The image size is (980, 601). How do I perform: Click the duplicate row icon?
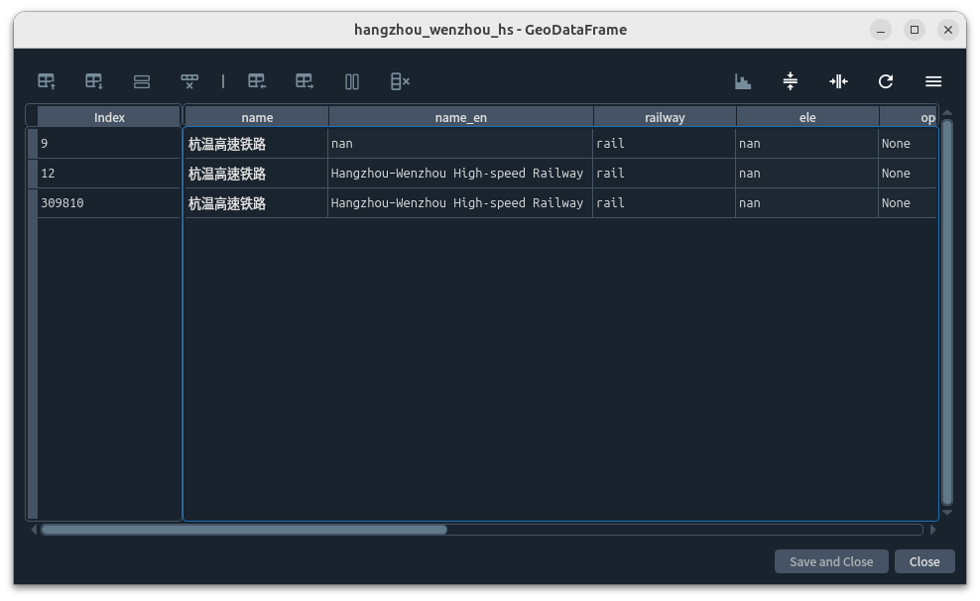point(142,81)
